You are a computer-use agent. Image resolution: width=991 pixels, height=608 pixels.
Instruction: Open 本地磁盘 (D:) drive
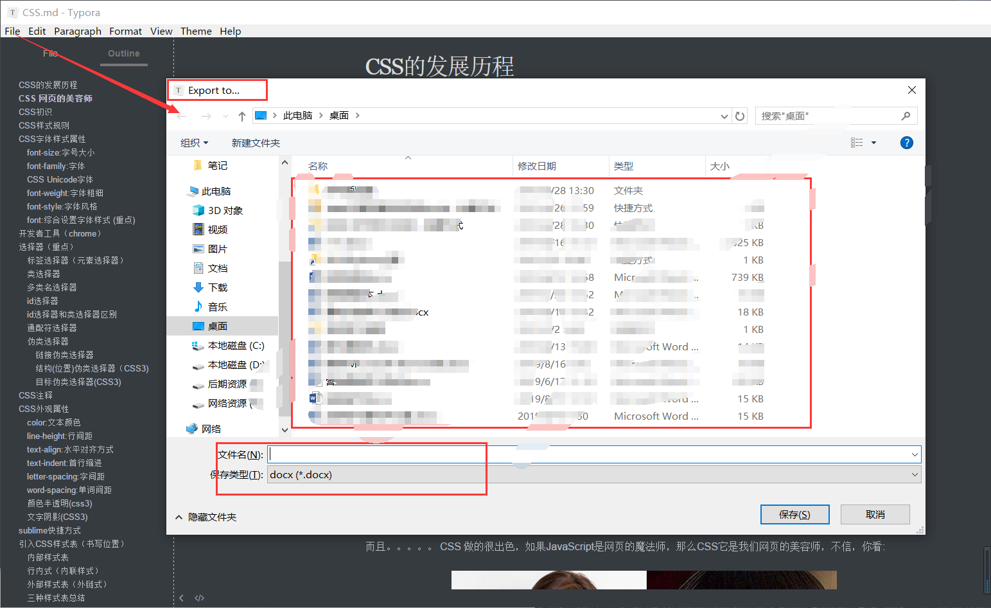[236, 365]
